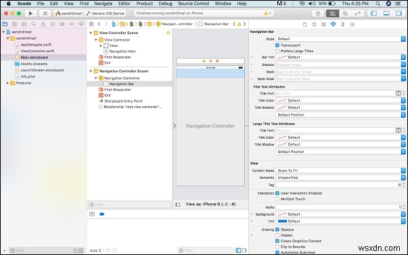Open the Editor menu
This screenshot has height=255, width=408.
pos(124,3)
